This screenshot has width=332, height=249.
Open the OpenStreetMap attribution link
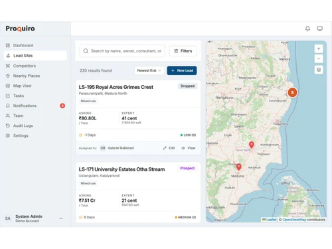[294, 220]
